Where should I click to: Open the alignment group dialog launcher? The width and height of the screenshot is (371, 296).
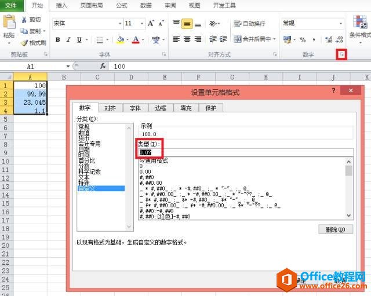(275, 54)
